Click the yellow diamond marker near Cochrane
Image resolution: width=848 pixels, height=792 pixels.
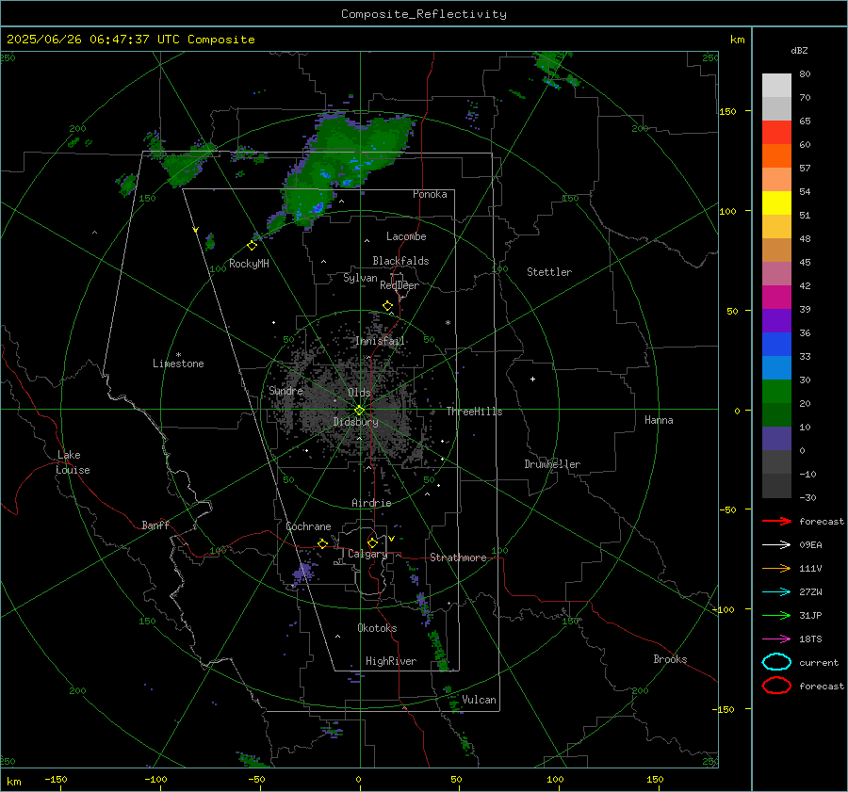[x=323, y=543]
